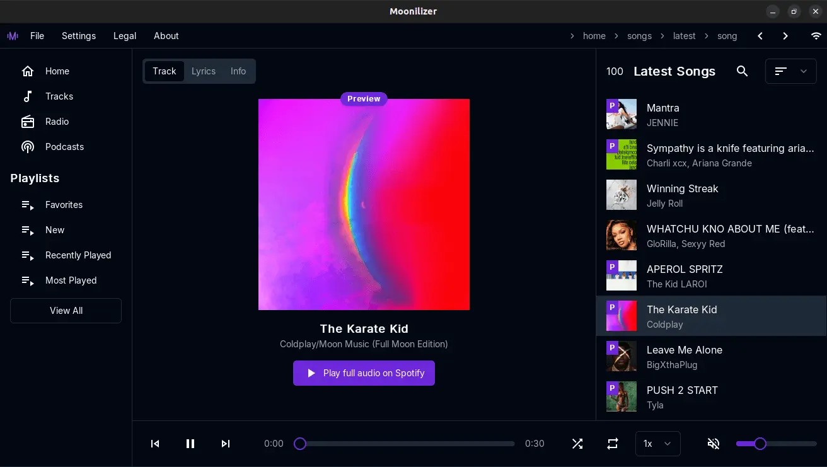Pause the current song
Image resolution: width=827 pixels, height=467 pixels.
(x=190, y=444)
